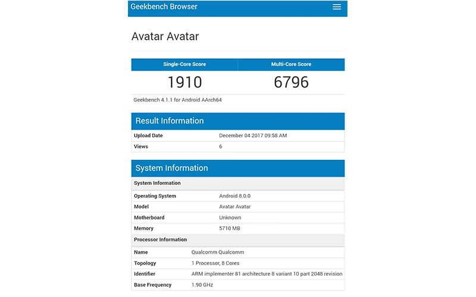Click the Single-Core Score header
Screen dimensions: 476x297
[184, 64]
